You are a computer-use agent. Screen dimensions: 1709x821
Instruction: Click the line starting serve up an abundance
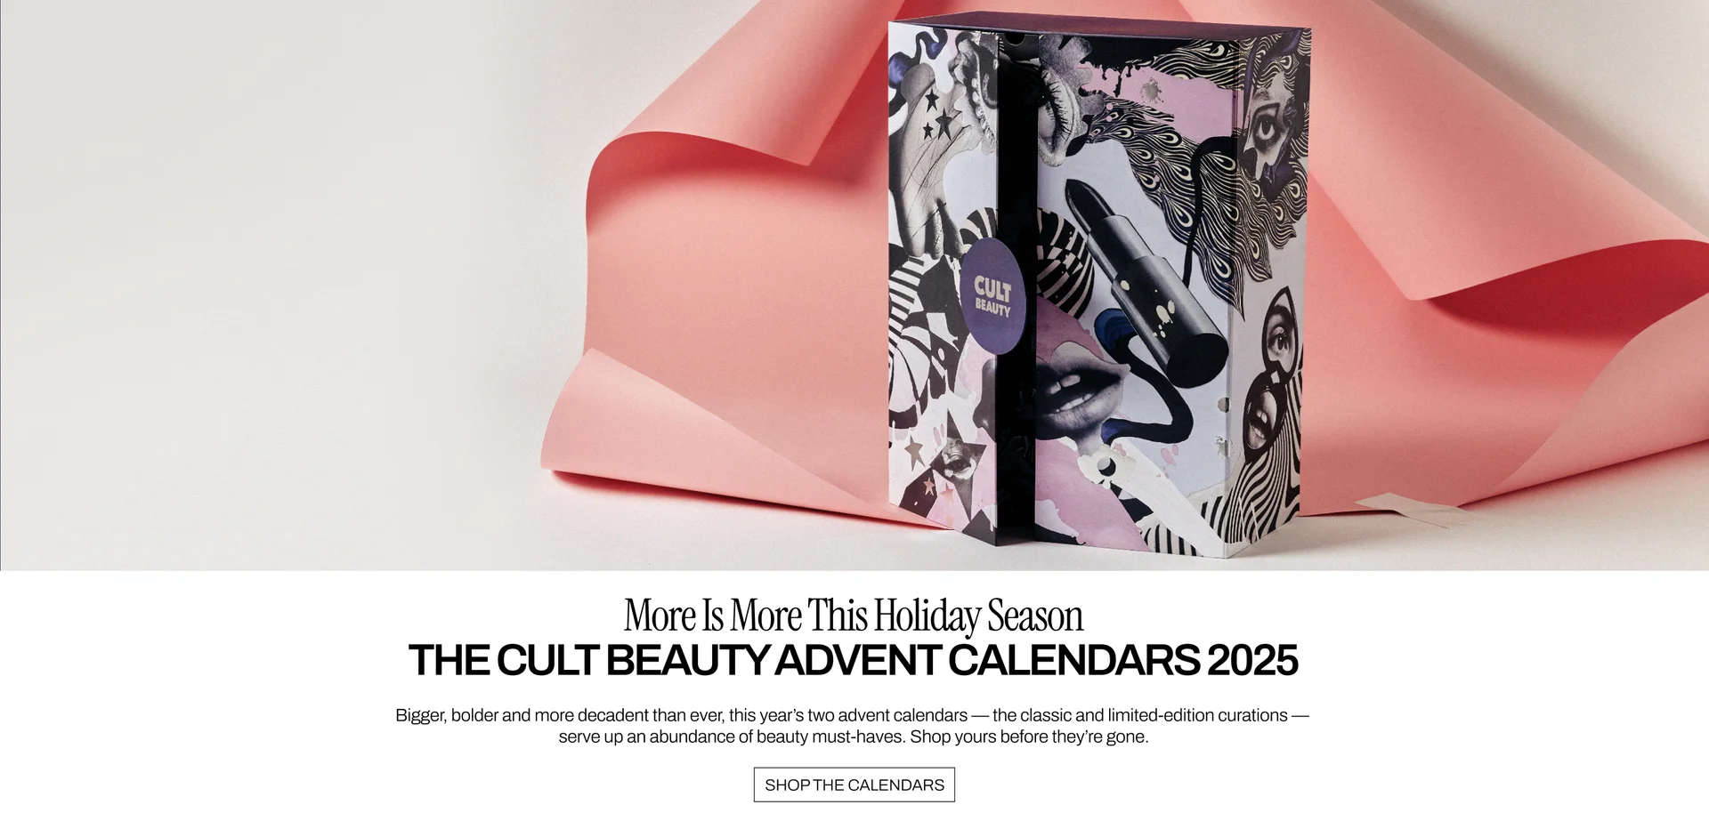click(853, 736)
